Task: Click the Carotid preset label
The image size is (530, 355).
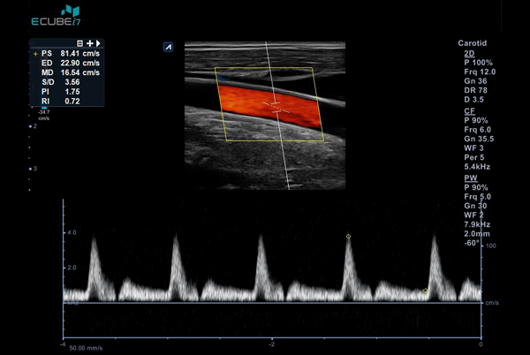Action: [473, 42]
